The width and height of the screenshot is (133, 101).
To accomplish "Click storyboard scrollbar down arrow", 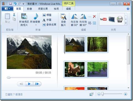I will pos(128,88).
